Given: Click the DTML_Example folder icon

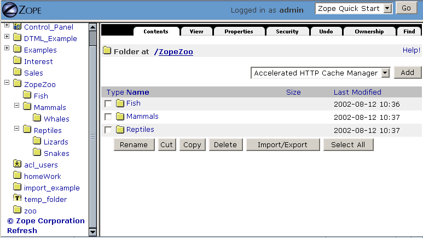Looking at the screenshot, I should pyautogui.click(x=18, y=38).
